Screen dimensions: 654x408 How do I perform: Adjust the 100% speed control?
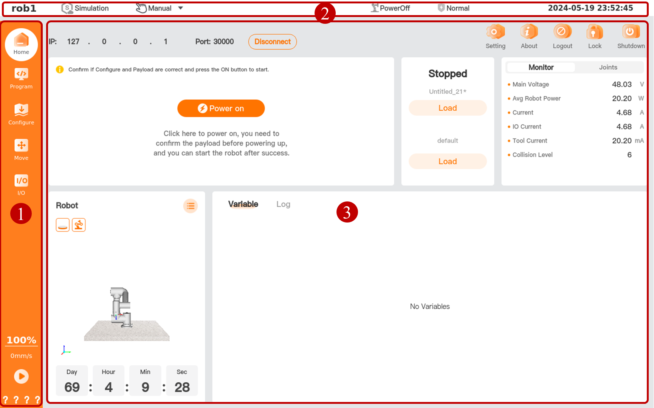pos(22,340)
